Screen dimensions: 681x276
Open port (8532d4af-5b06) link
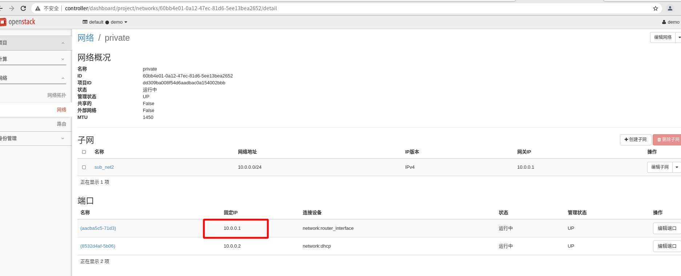(98, 246)
